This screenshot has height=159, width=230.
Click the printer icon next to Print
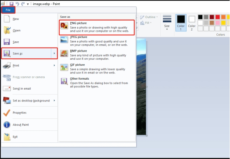click(7, 65)
